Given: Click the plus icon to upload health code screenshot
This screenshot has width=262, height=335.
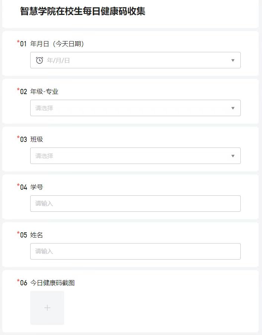Looking at the screenshot, I should pos(47,308).
